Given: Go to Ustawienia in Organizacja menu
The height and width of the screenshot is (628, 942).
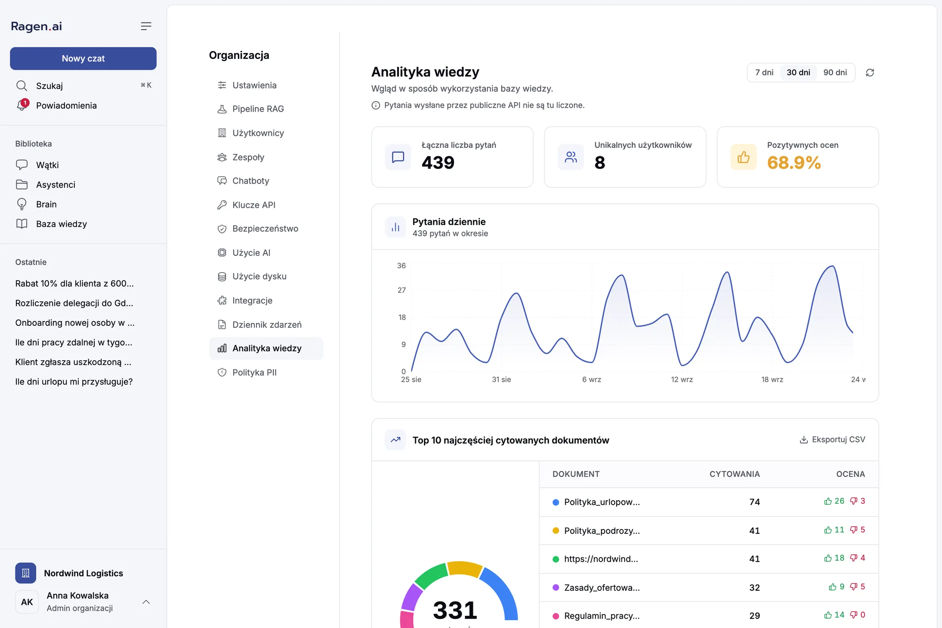Looking at the screenshot, I should 266,85.
